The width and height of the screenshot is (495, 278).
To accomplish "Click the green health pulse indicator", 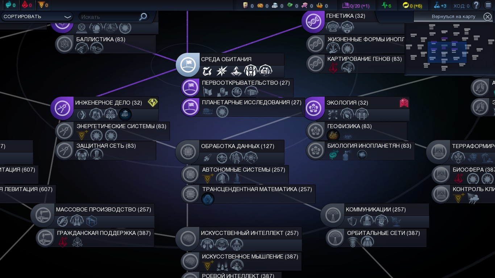I will [387, 5].
